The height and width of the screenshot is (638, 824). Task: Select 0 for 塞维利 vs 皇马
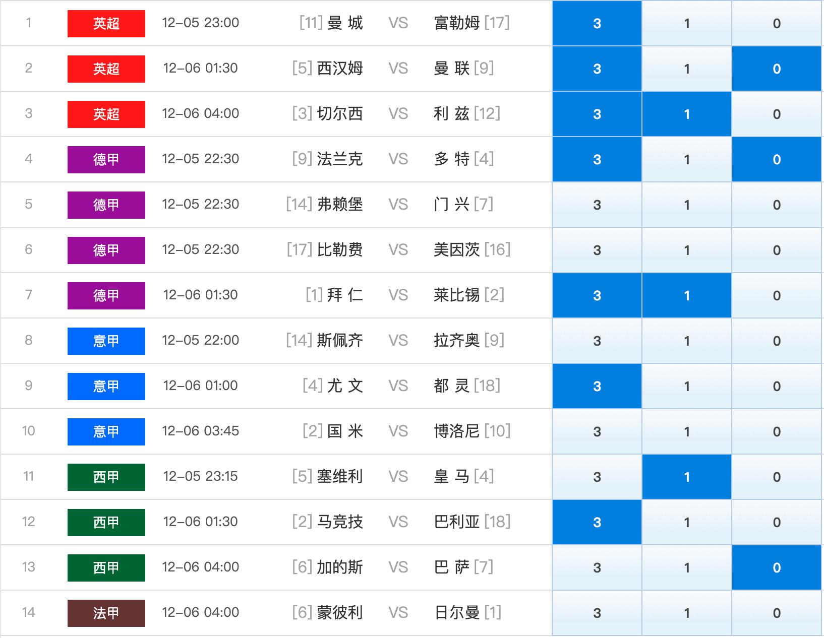pyautogui.click(x=777, y=477)
